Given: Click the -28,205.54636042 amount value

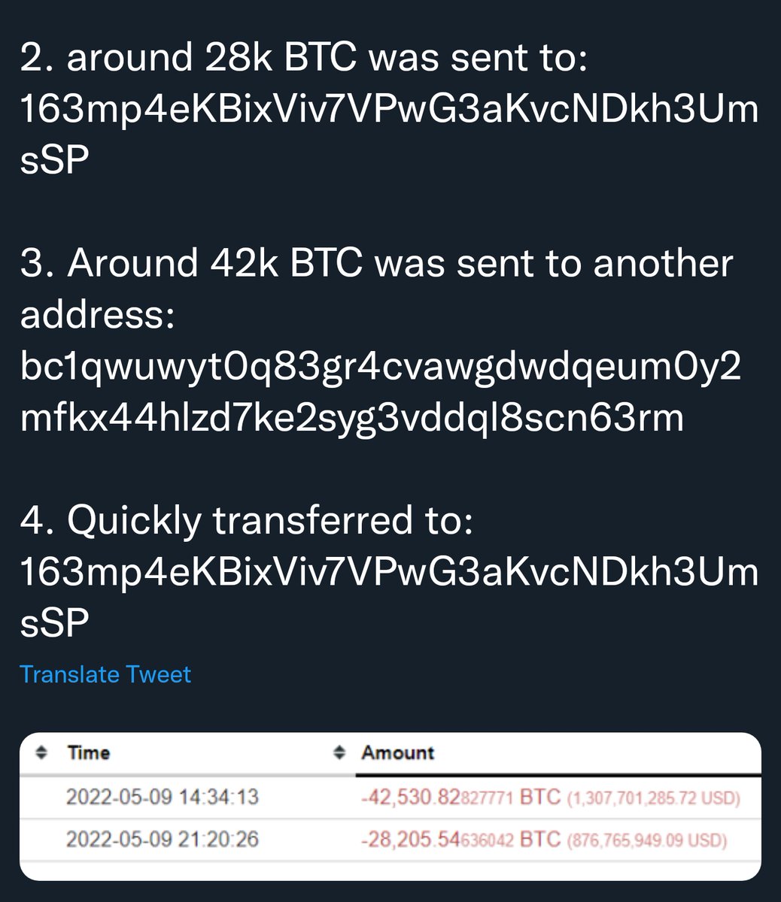Looking at the screenshot, I should [x=438, y=838].
